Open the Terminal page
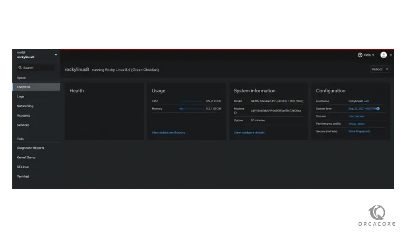Screen dimensions: 407x238 click(23, 177)
